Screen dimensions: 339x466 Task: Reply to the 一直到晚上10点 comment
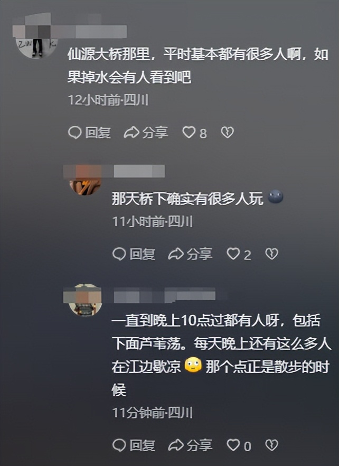pyautogui.click(x=134, y=445)
